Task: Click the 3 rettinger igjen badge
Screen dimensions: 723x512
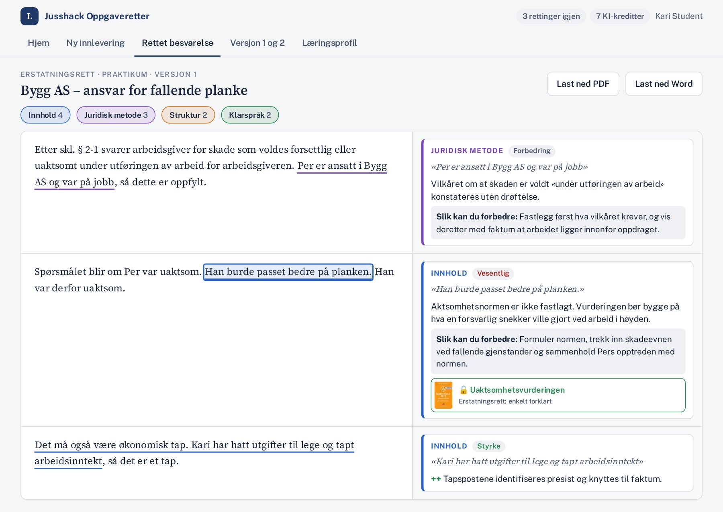Action: 551,16
